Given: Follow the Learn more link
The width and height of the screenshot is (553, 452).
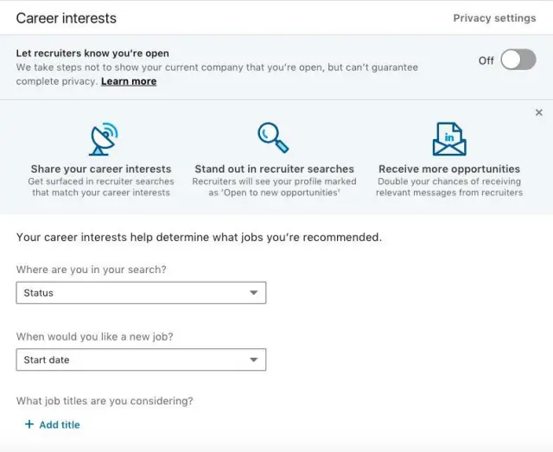Looking at the screenshot, I should 129,81.
